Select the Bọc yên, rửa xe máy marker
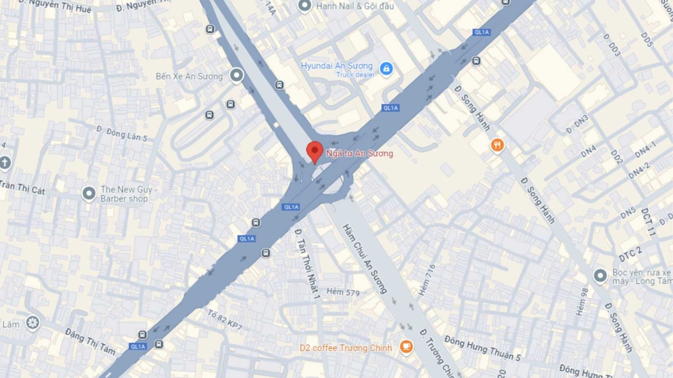Screen dimensions: 673x378 [x=600, y=276]
